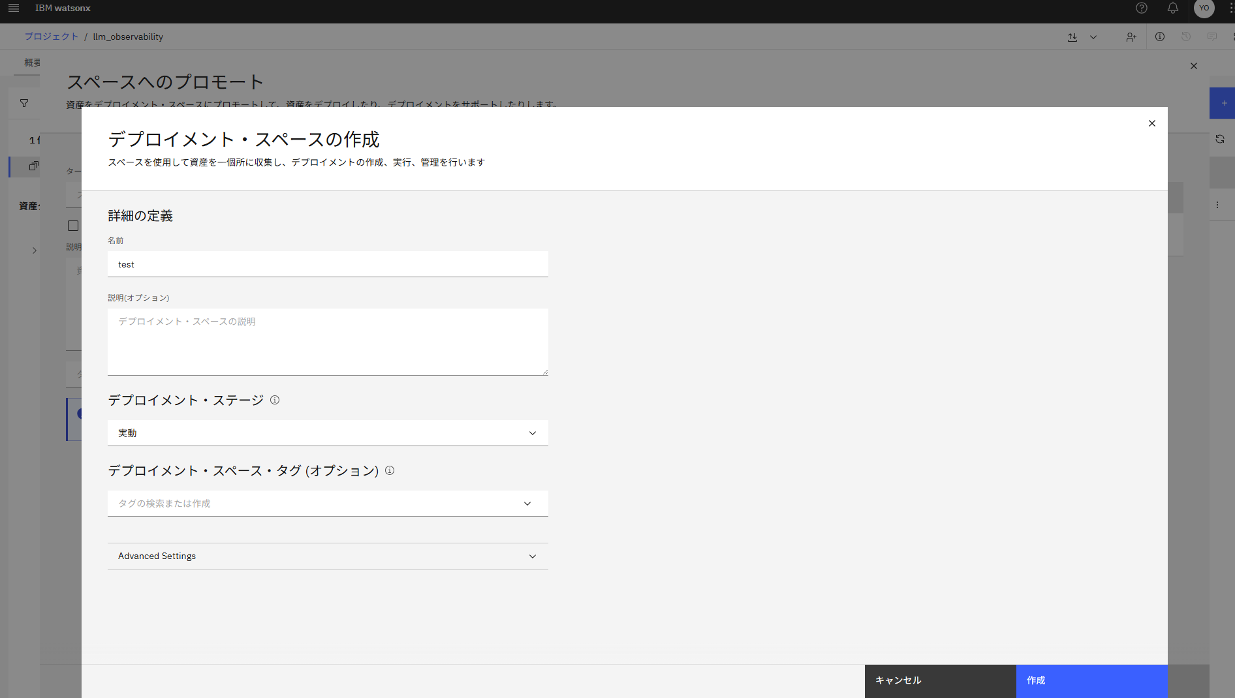Expand the chevron next to the import/export icon
Viewport: 1235px width, 698px height.
[x=1093, y=37]
